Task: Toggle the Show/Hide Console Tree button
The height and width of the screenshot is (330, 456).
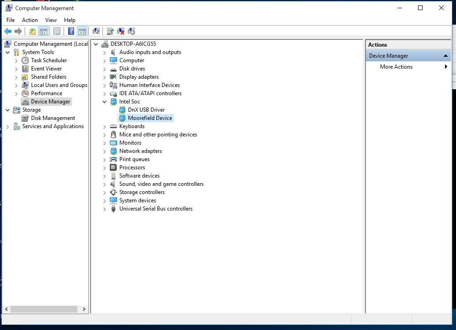Action: click(43, 31)
